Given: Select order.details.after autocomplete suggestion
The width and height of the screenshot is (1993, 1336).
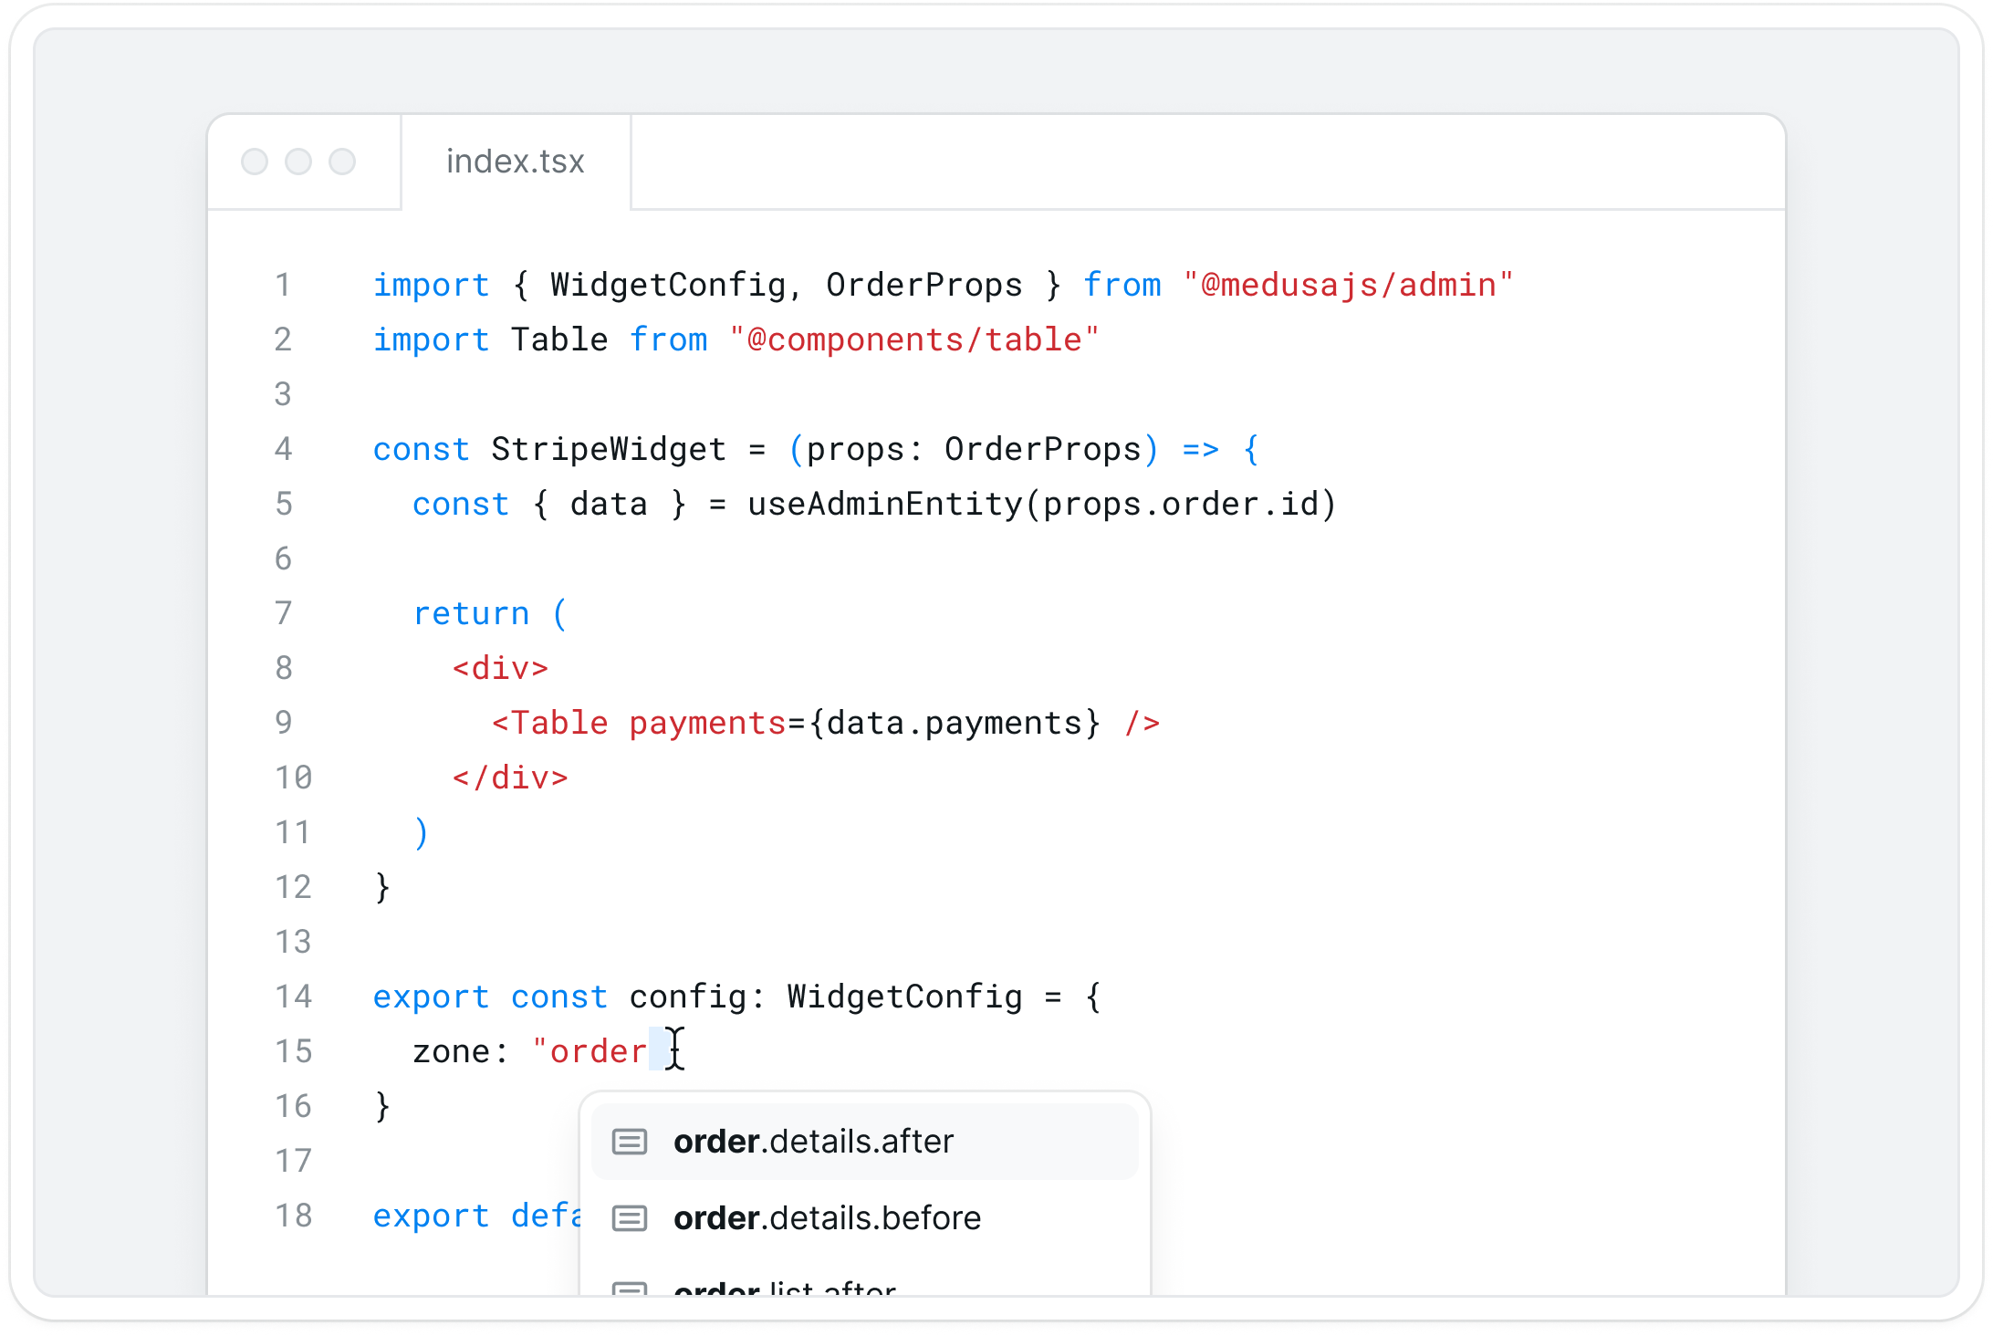Looking at the screenshot, I should (864, 1142).
